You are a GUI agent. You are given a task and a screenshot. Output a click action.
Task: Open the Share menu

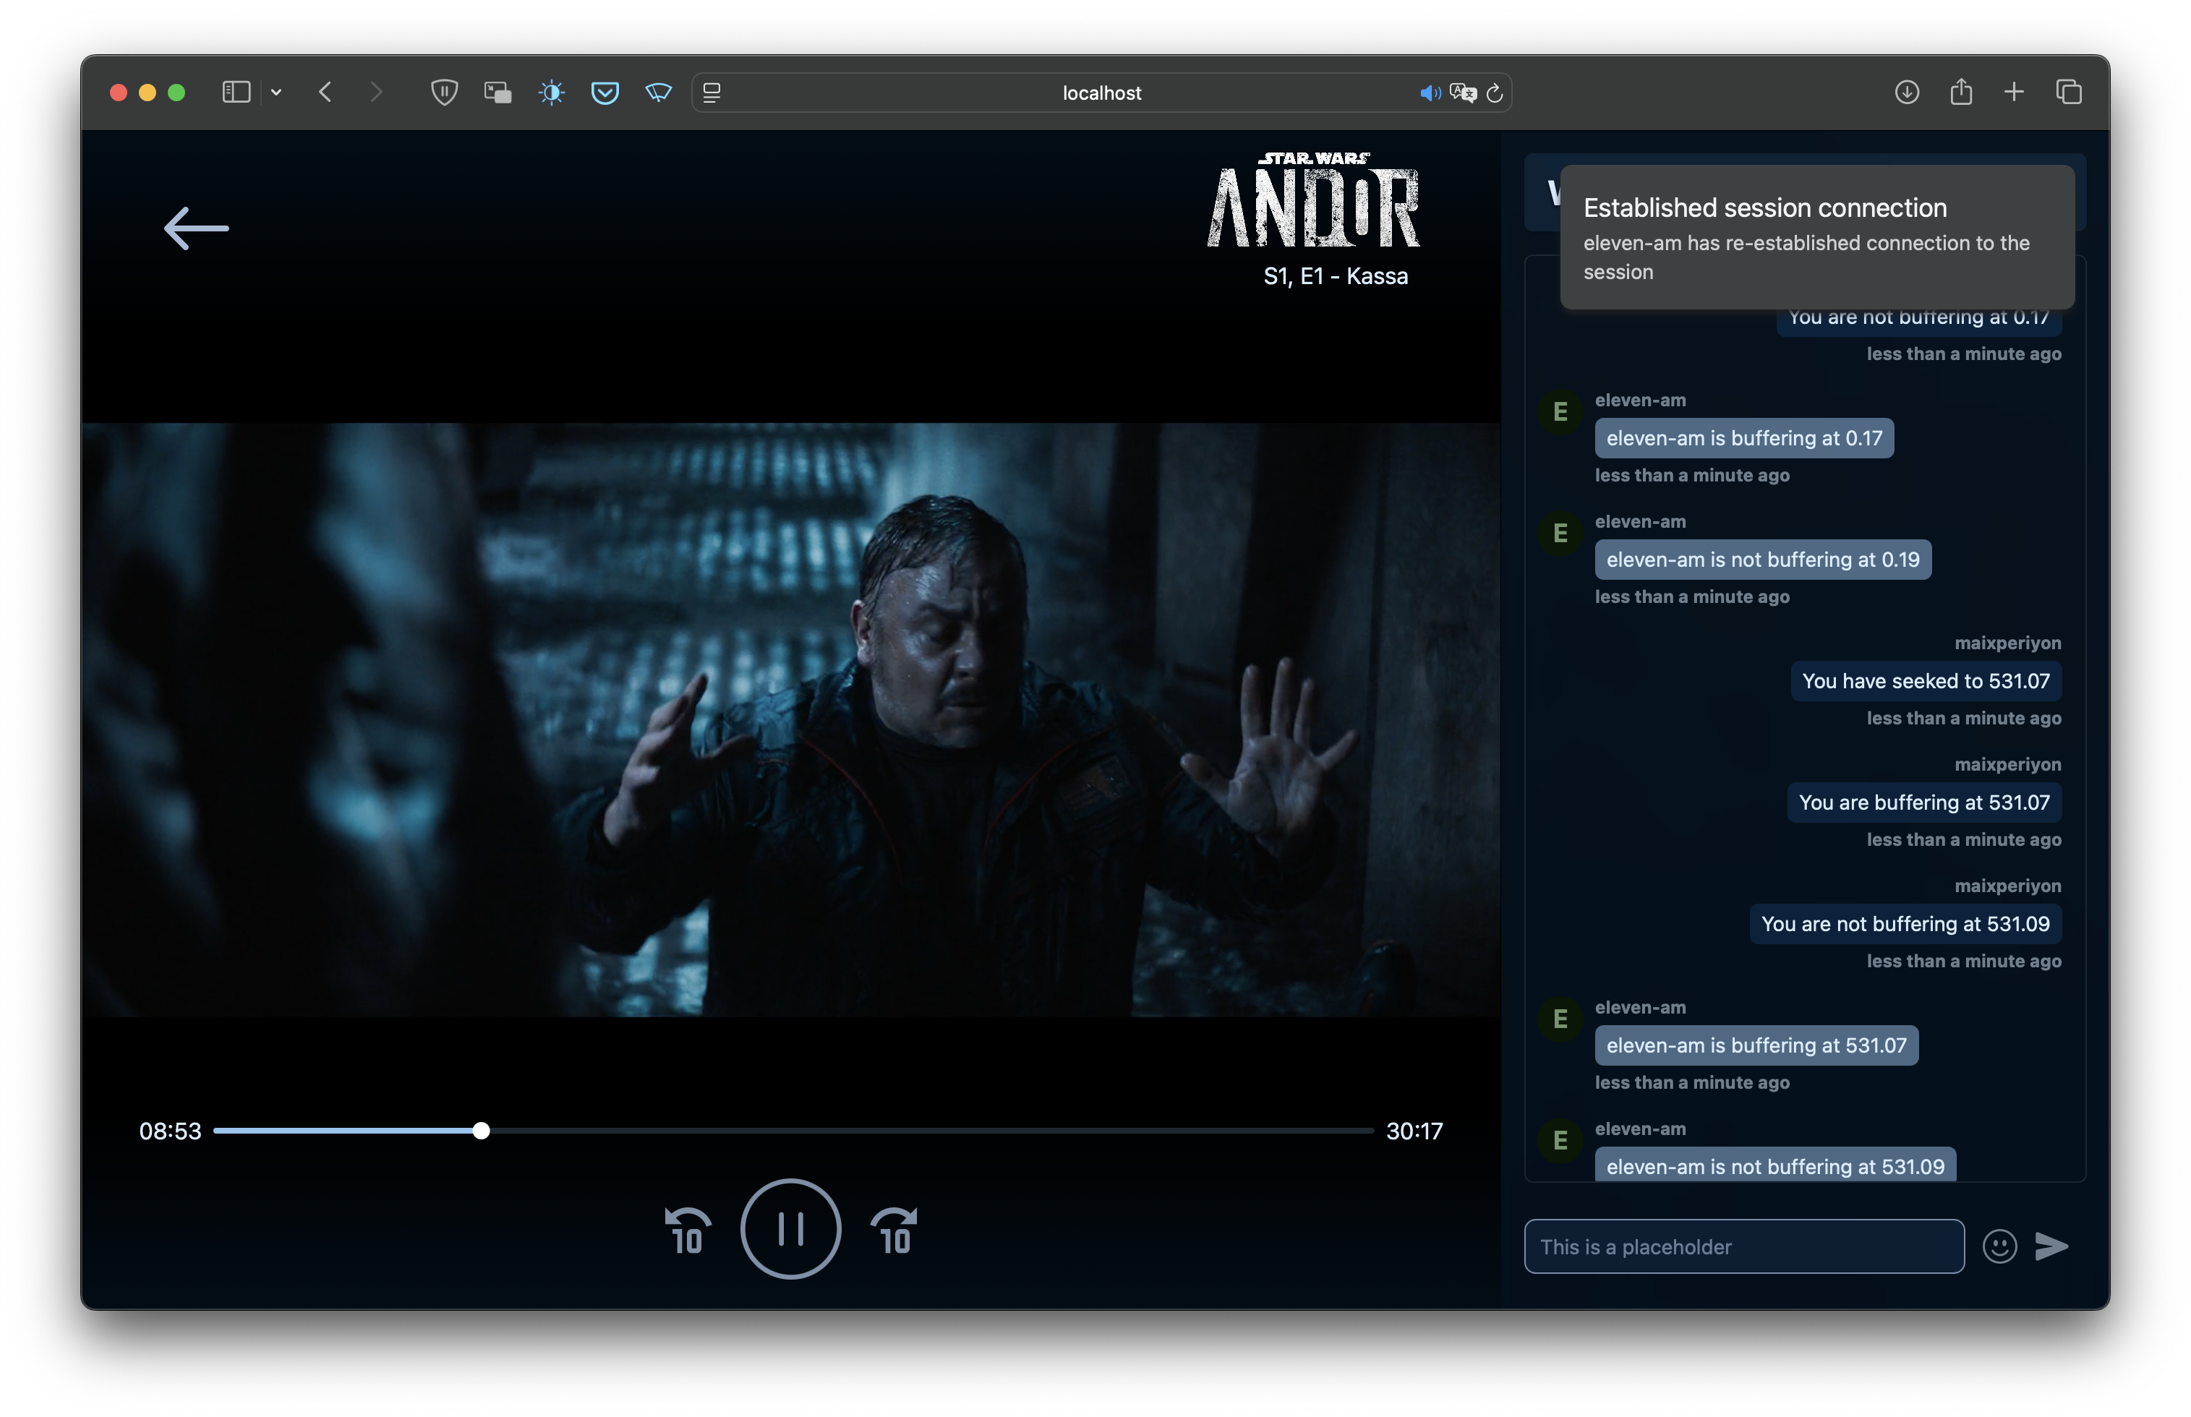click(x=1961, y=92)
